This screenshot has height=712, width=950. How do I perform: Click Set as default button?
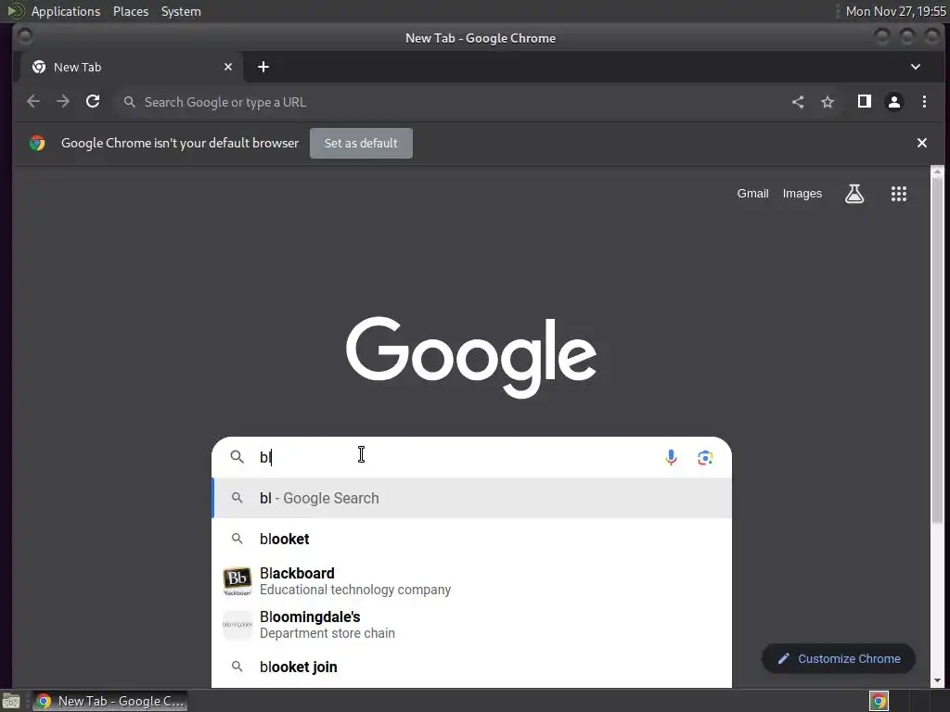click(x=361, y=143)
